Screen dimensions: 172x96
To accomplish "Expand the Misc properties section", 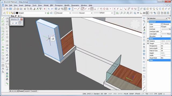I will click(148, 60).
